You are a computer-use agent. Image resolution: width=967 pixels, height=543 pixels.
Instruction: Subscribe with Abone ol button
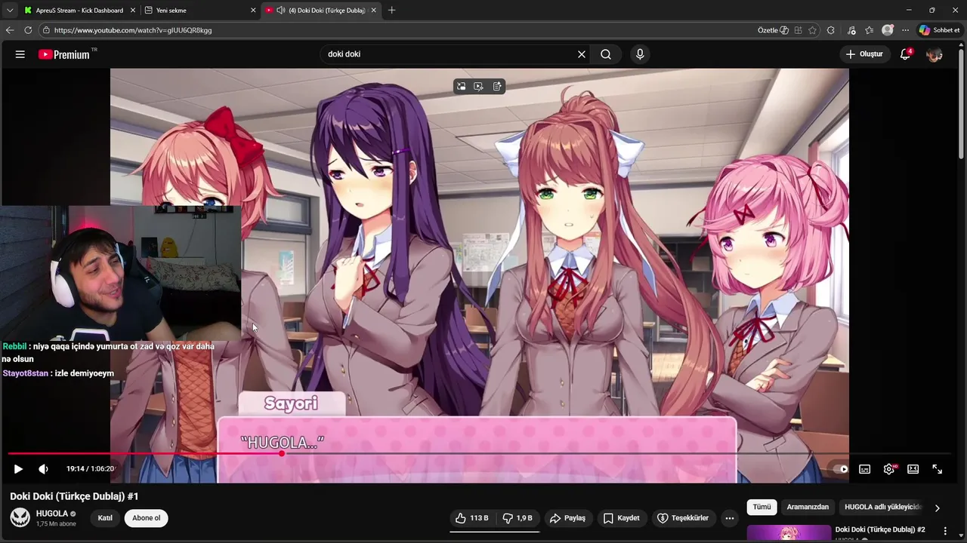(147, 518)
